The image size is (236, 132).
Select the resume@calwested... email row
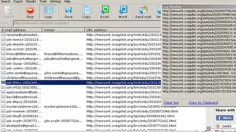23,35
